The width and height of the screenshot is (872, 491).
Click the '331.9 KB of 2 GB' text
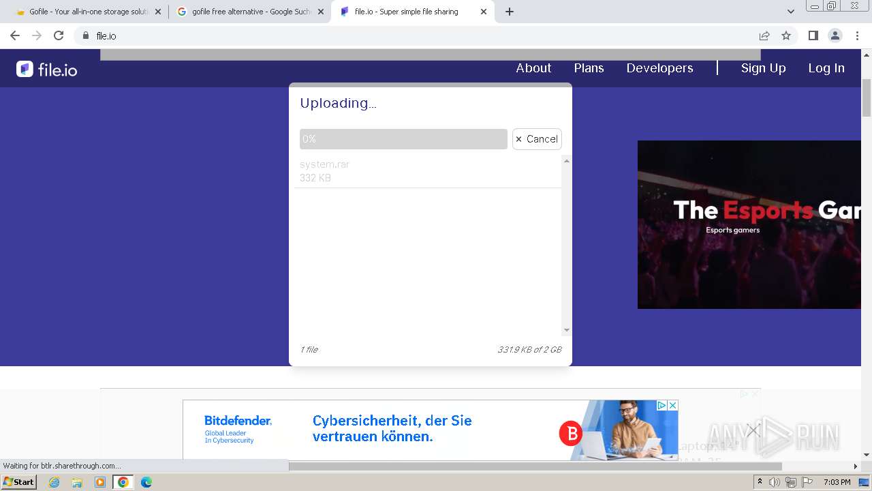click(529, 350)
